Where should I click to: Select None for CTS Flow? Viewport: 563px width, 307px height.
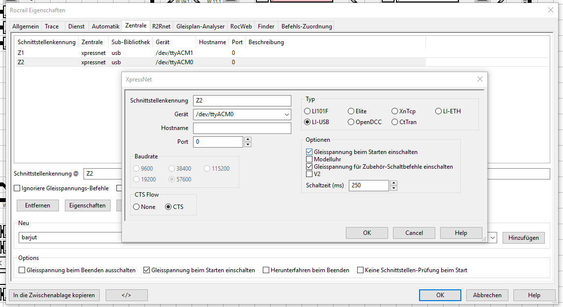(137, 207)
